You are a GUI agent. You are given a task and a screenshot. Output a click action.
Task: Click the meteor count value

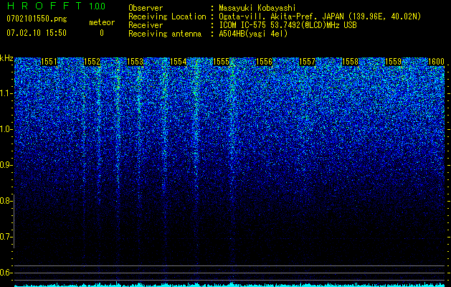[x=102, y=33]
